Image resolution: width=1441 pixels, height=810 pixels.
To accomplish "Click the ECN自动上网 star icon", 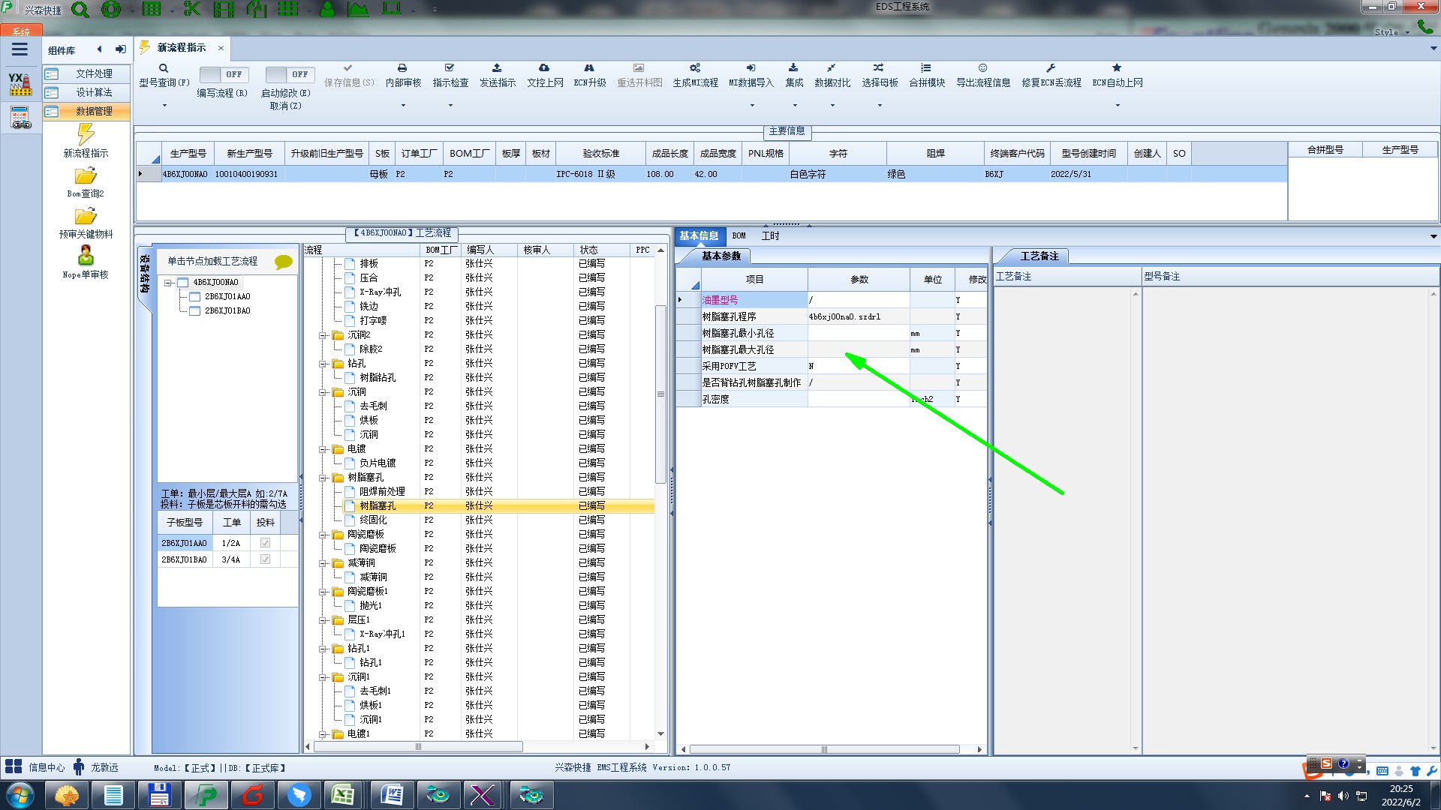I will click(x=1117, y=67).
